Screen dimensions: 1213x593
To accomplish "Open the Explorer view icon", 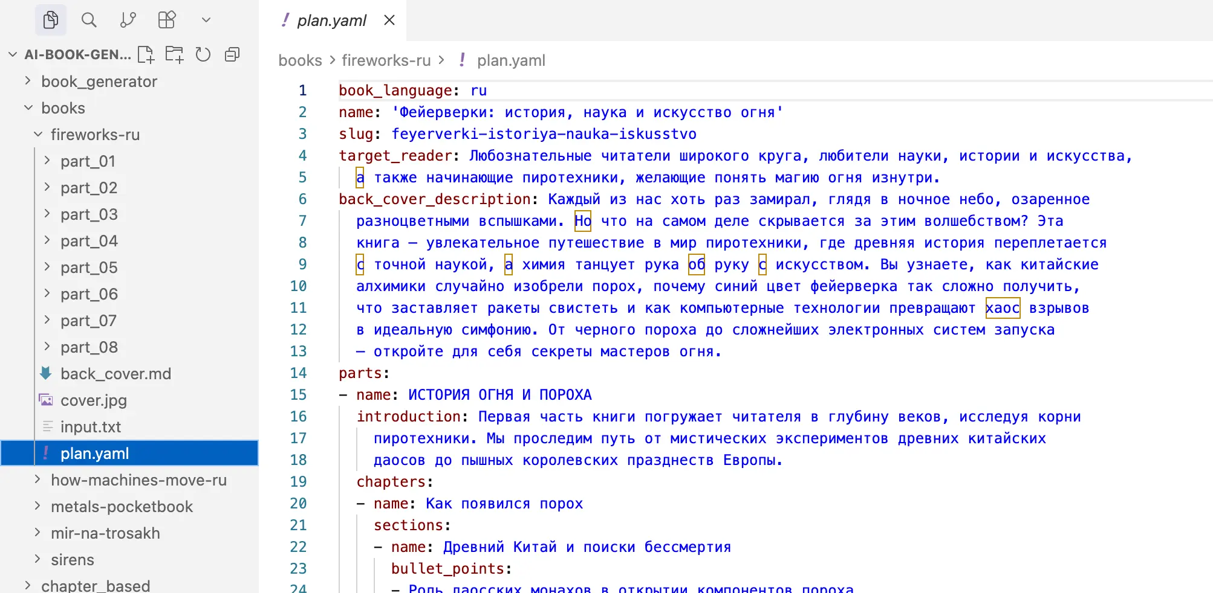I will (x=51, y=20).
